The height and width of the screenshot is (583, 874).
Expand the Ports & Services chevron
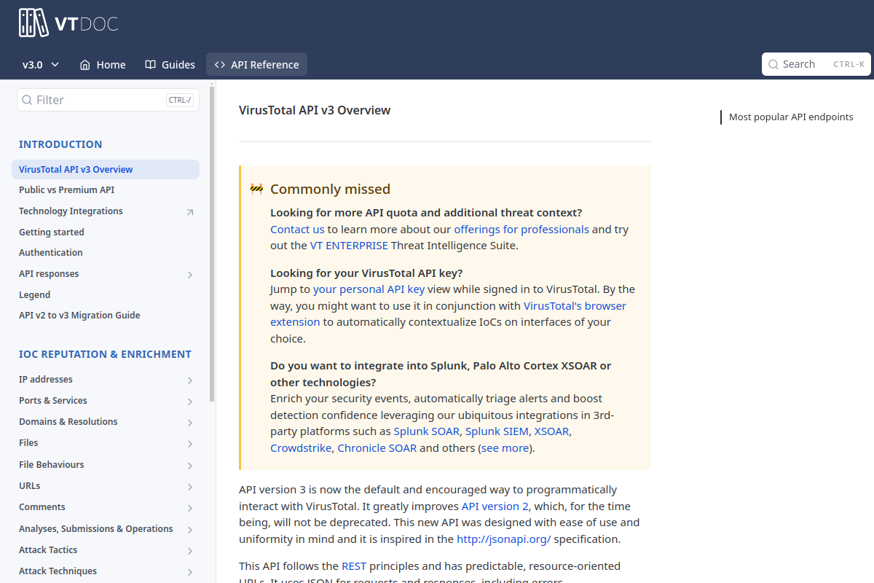[190, 402]
